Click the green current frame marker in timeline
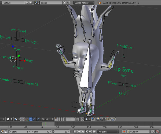The width and height of the screenshot is (161, 134). [x=45, y=124]
